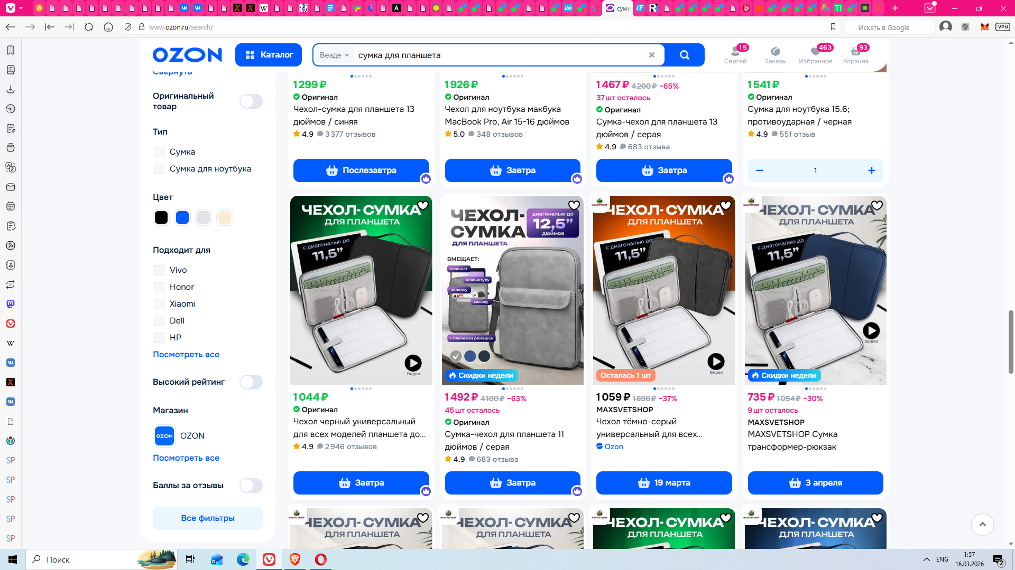Enable Оригинальный товар toggle
This screenshot has width=1015, height=570.
(251, 101)
